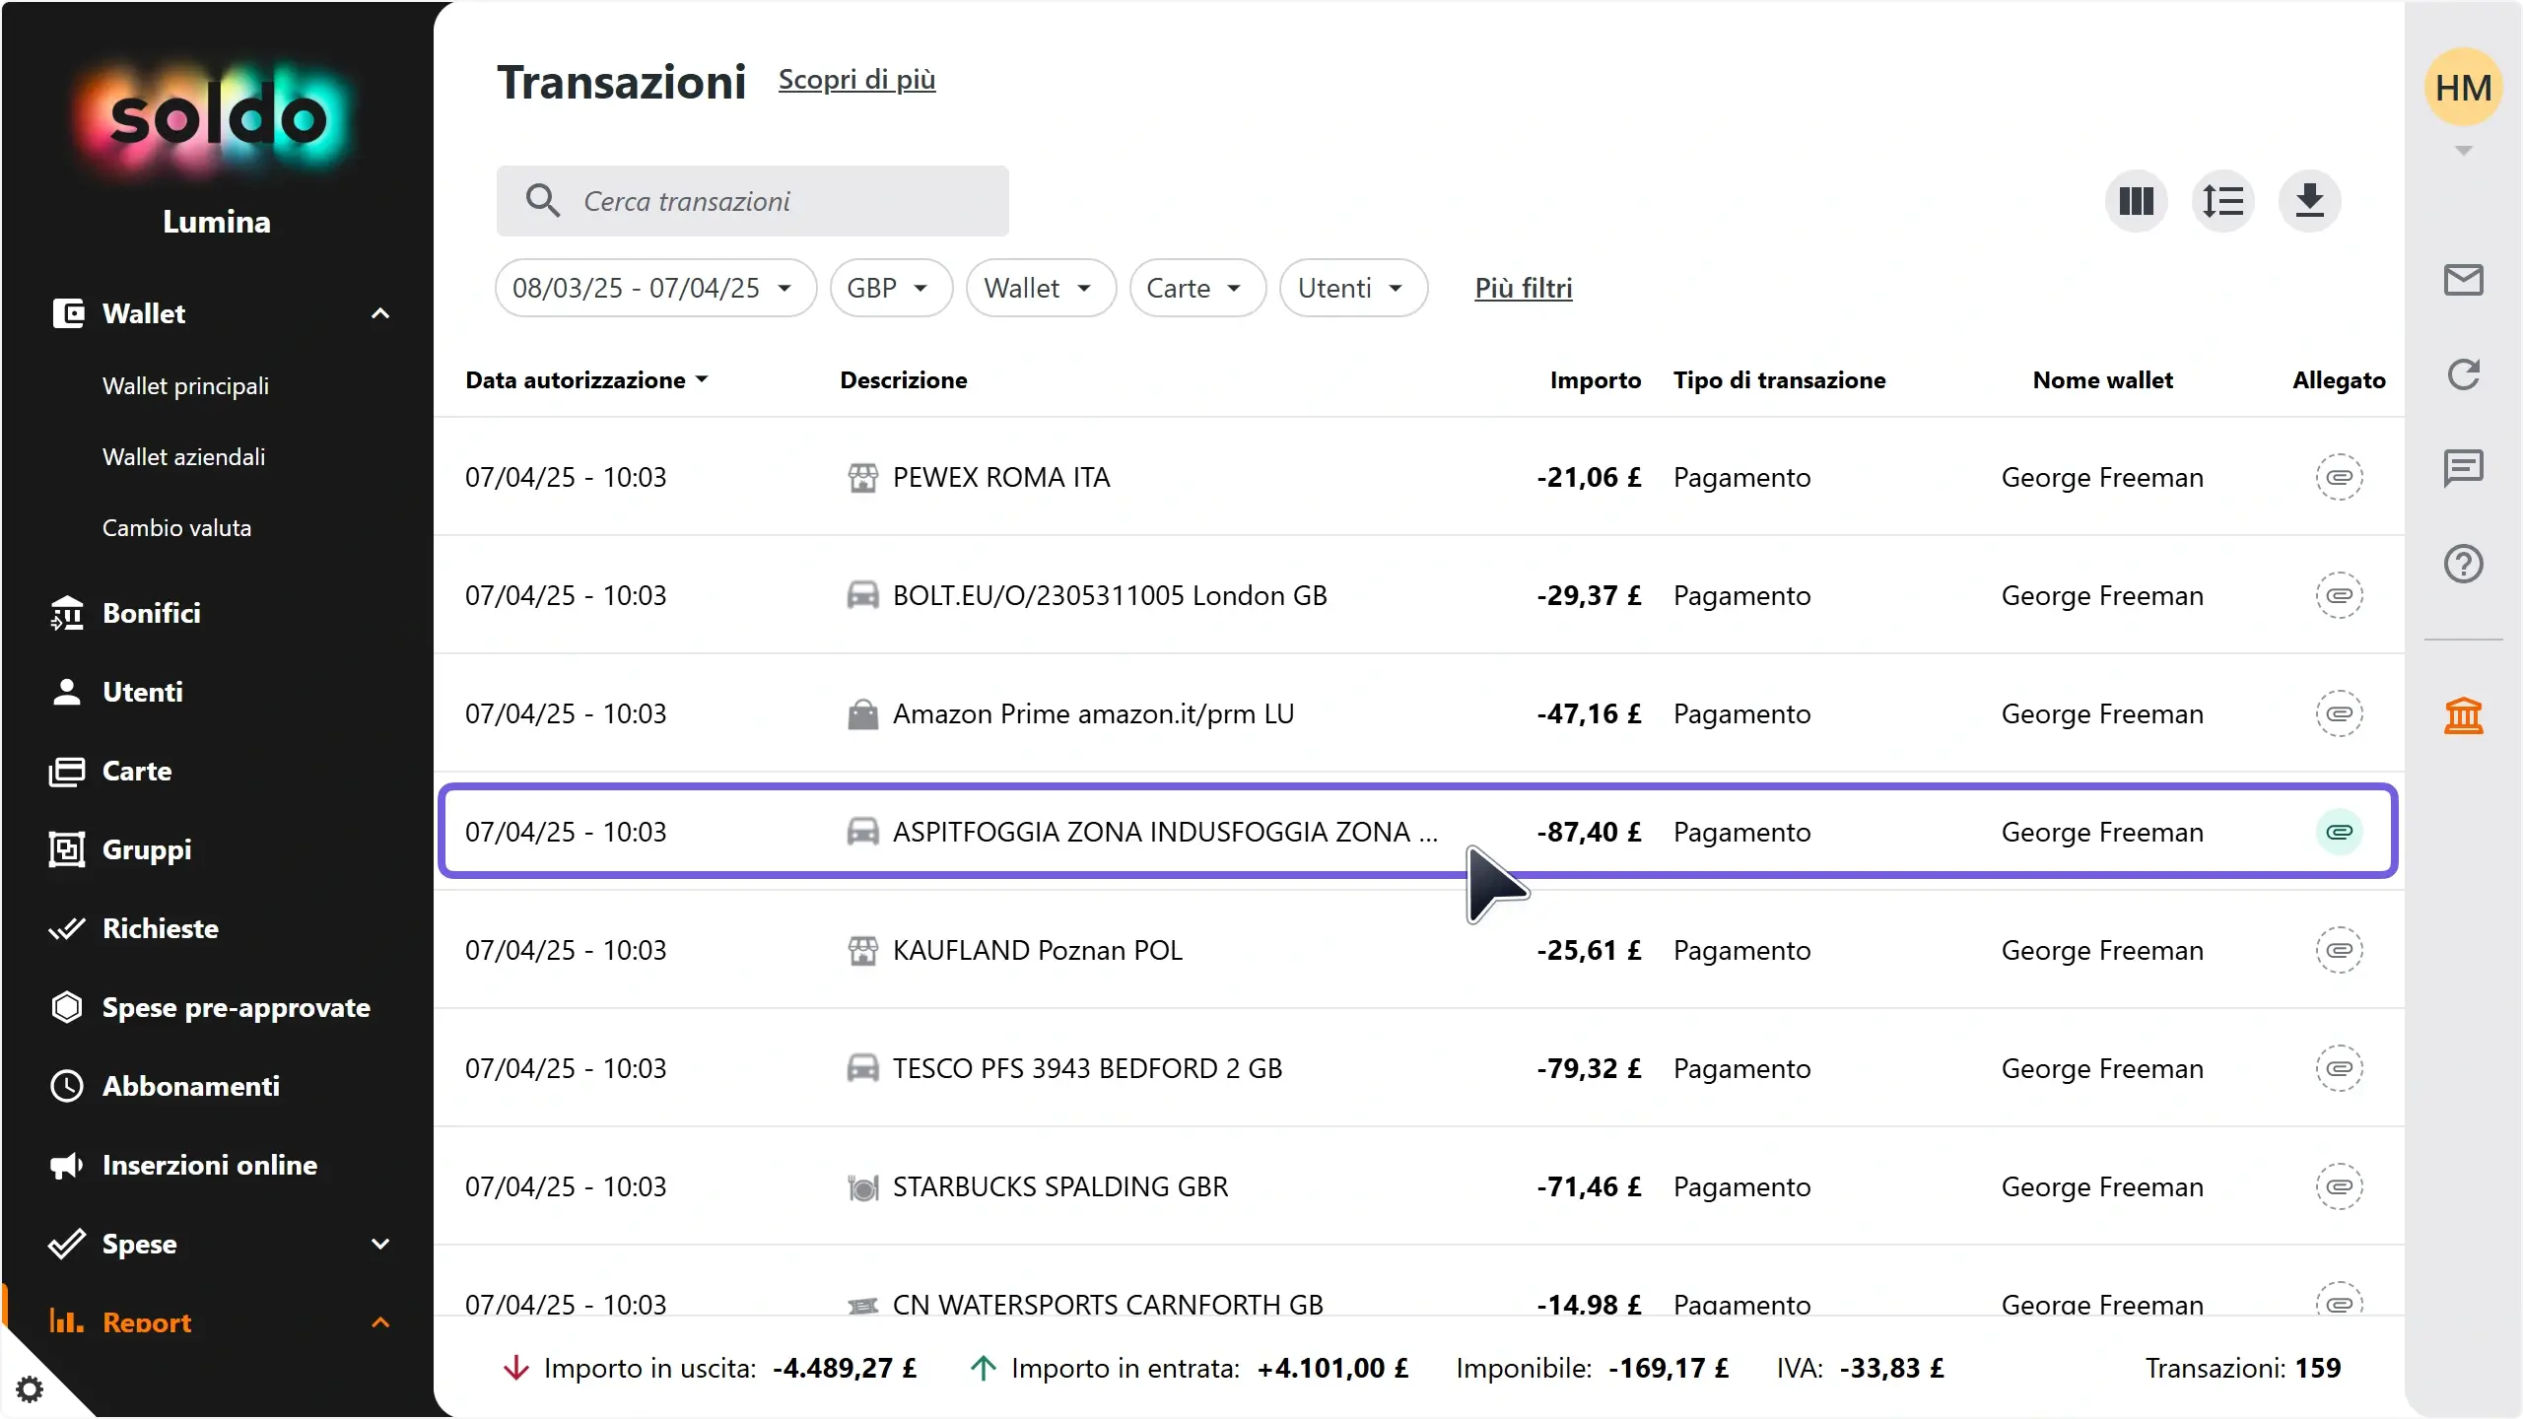Screen dimensions: 2523x1419
Task: Select the KAUFLAND Poznan POL description
Action: pos(1037,950)
